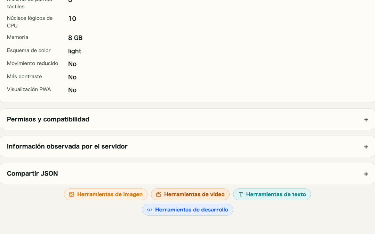Click the Esquema de color value 'light'

click(74, 51)
